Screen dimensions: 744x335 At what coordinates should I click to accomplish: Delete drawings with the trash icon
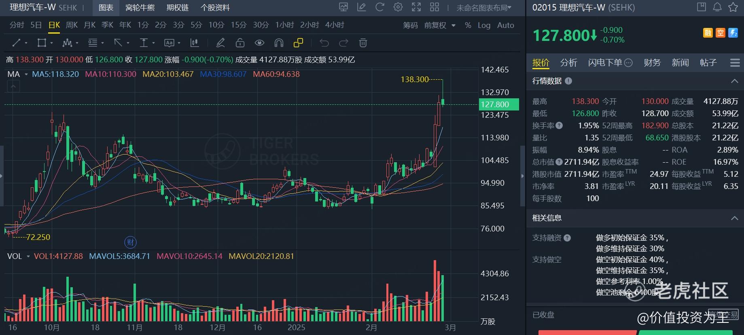point(363,42)
